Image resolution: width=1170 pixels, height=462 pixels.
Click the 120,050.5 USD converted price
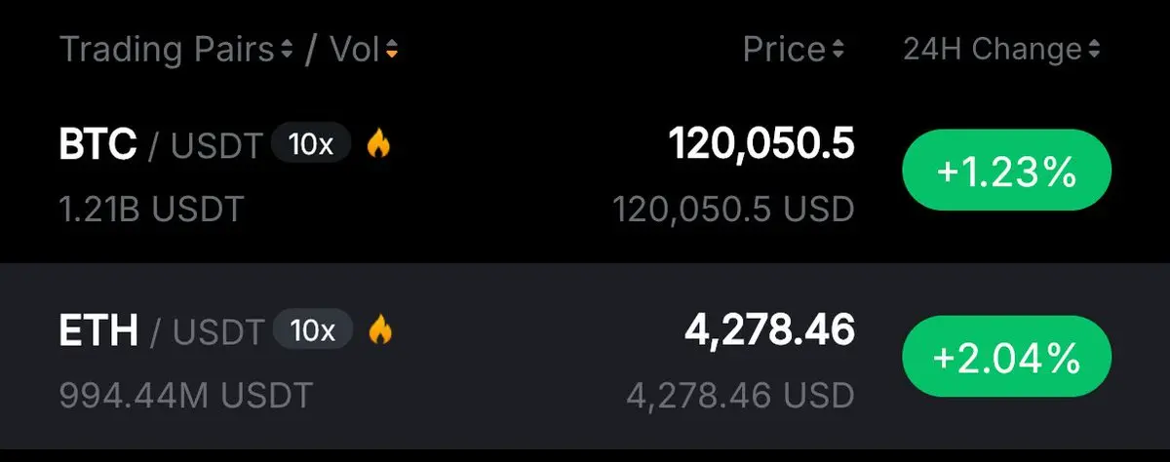[733, 208]
